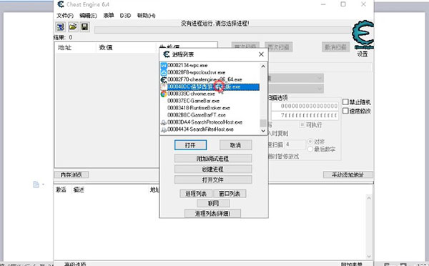The image size is (429, 266).
Task: Click address table scroll up arrow
Action: tap(369, 198)
